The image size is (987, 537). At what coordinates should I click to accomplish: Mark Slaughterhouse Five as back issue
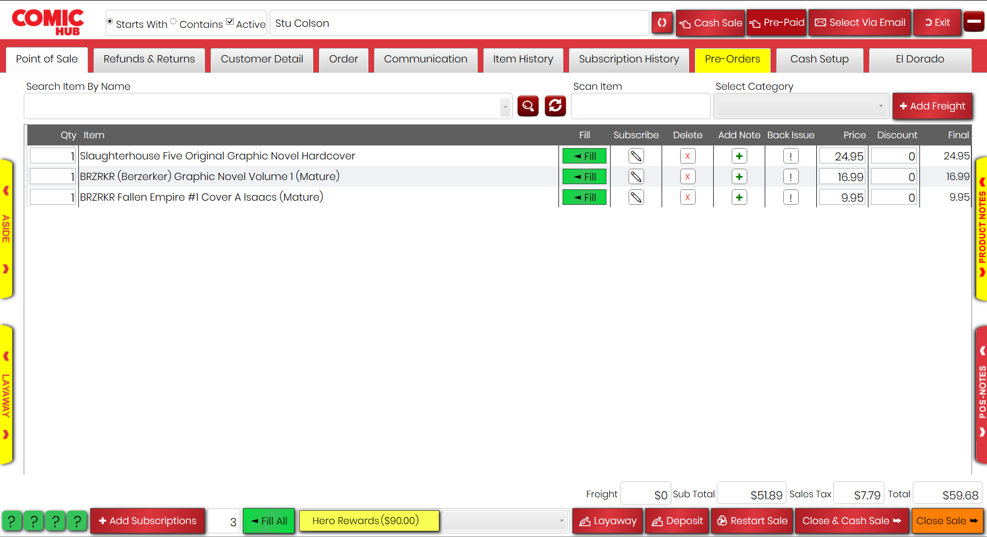(791, 156)
